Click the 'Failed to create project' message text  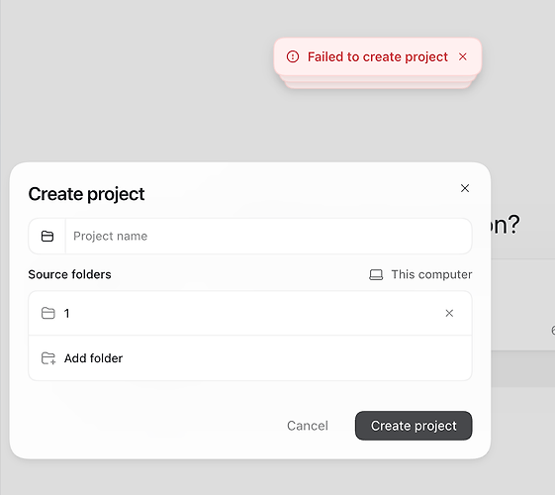click(378, 56)
